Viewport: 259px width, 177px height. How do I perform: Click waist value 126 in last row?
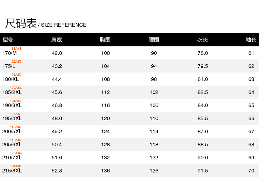tap(154, 171)
